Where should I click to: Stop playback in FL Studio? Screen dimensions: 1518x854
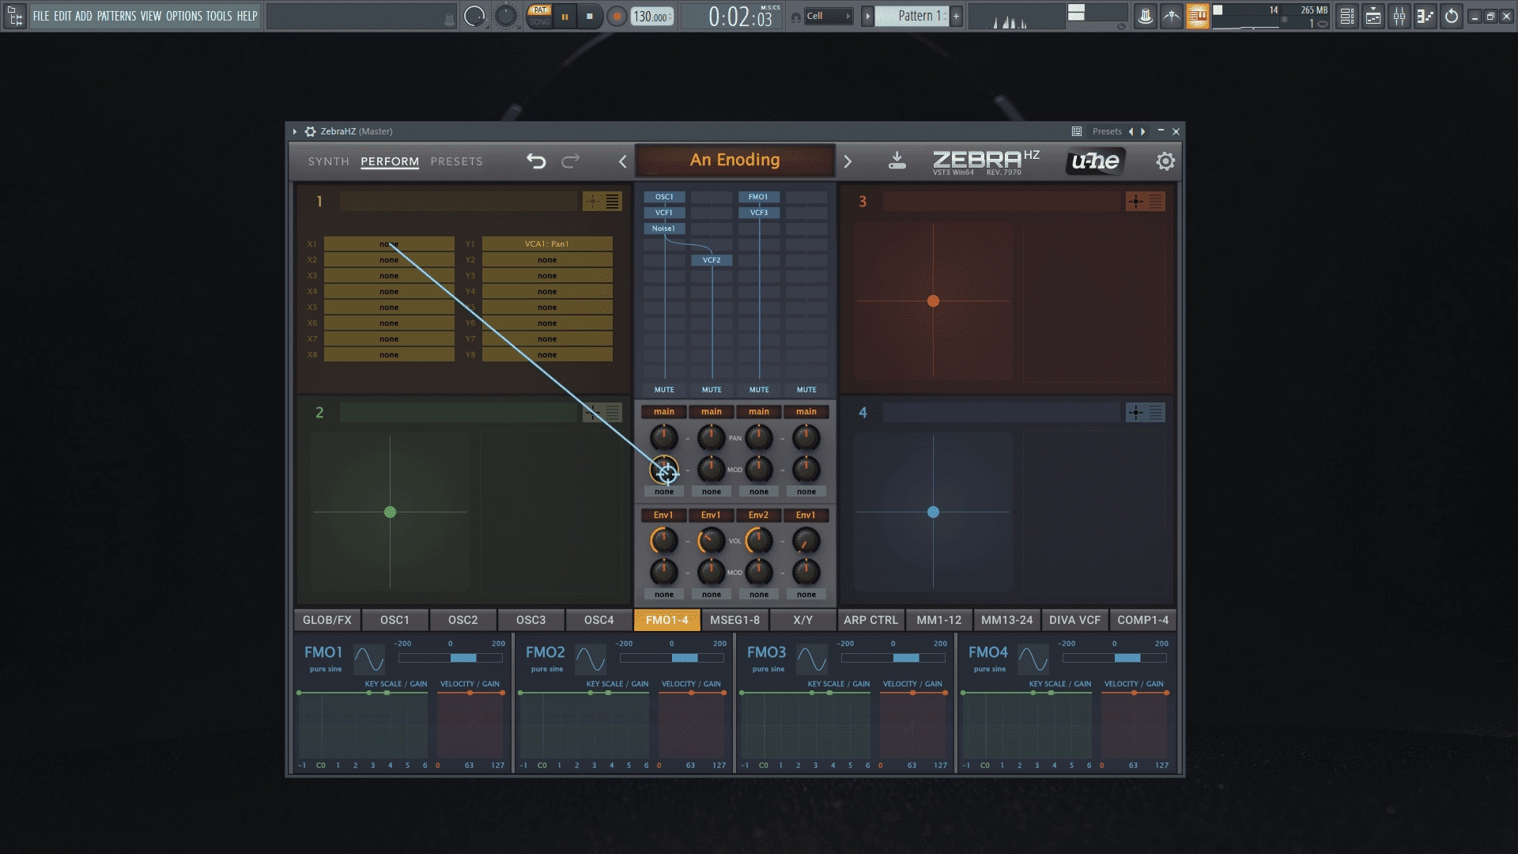tap(589, 17)
